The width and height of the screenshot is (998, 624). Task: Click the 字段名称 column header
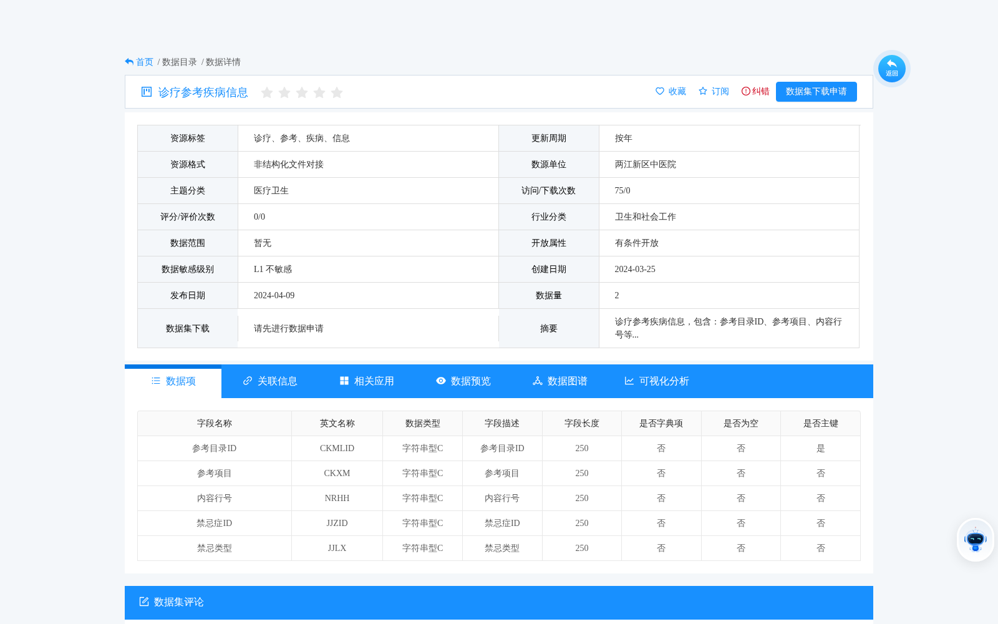215,424
